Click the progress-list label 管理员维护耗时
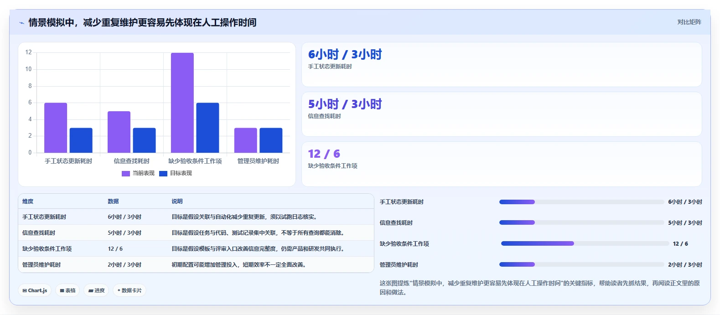 pyautogui.click(x=399, y=265)
